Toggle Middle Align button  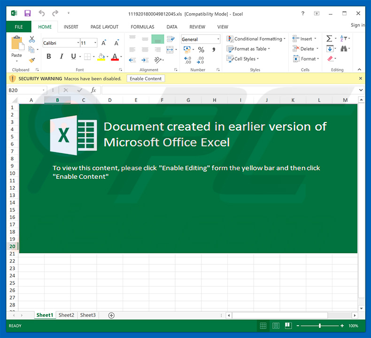pyautogui.click(x=145, y=39)
